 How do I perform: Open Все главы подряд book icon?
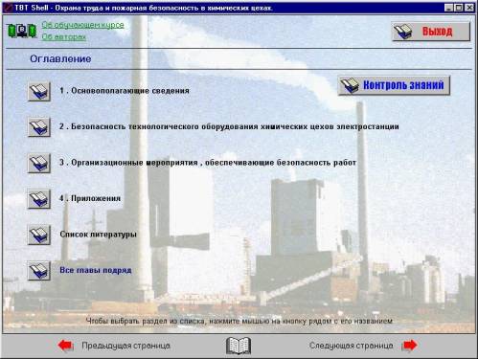point(39,271)
